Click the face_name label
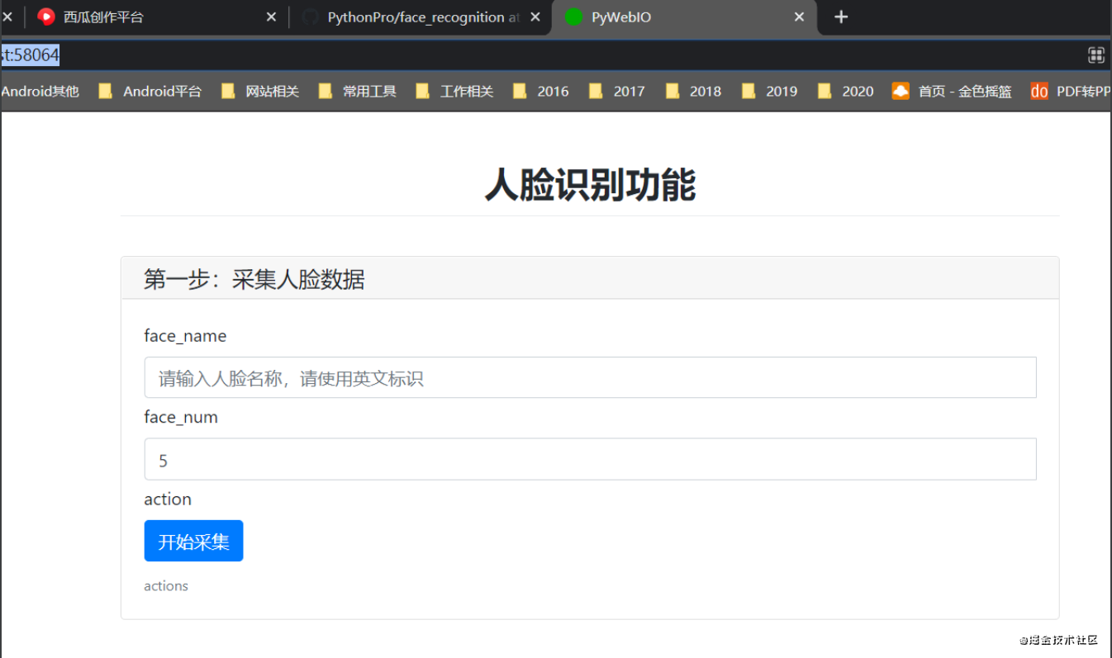The width and height of the screenshot is (1112, 658). tap(185, 336)
